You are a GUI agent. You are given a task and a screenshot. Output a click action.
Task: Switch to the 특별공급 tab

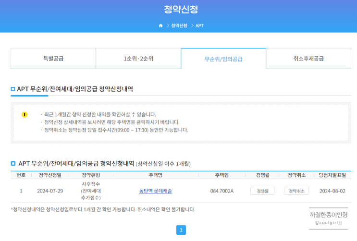coord(53,59)
